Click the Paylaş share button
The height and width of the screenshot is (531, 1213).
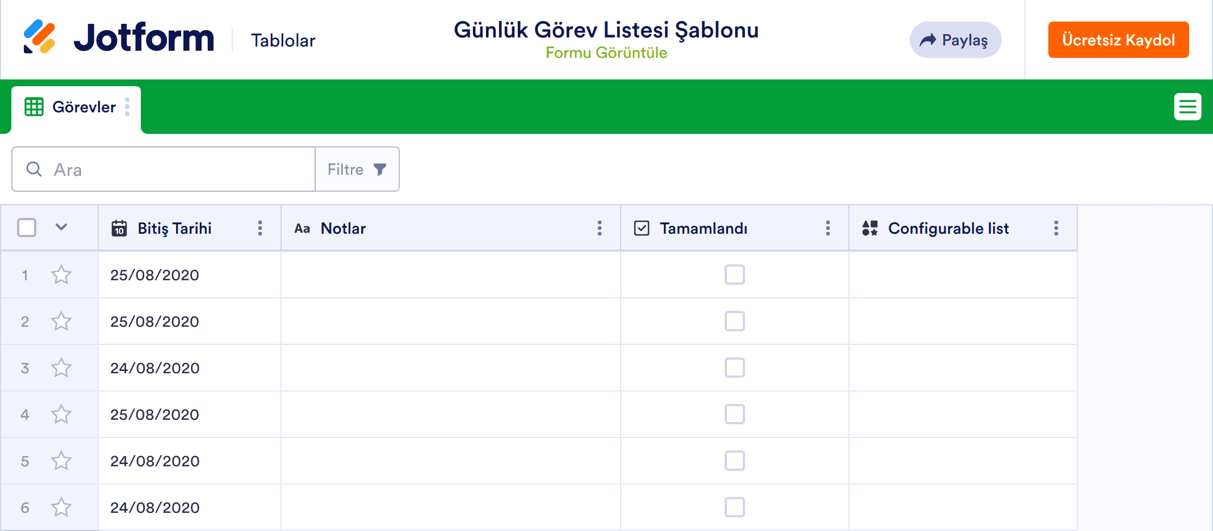tap(955, 40)
